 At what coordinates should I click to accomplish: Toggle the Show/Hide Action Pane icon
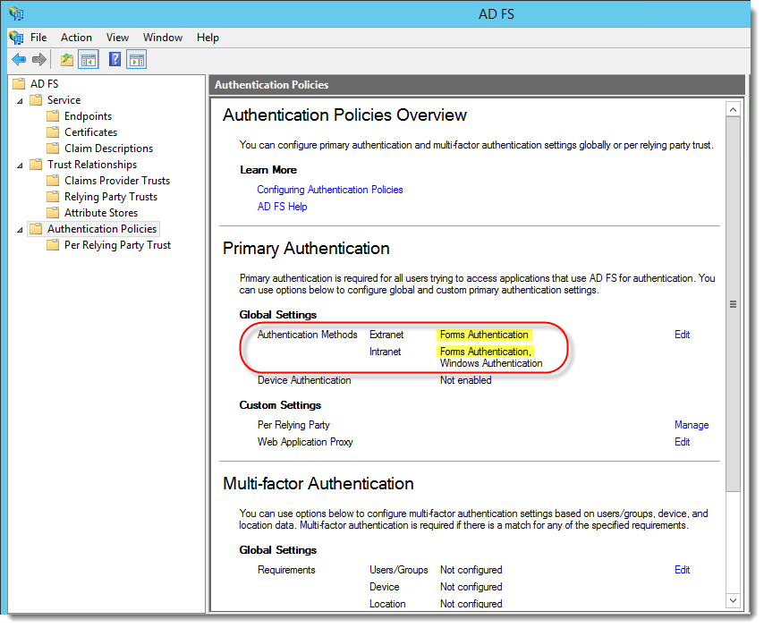(x=136, y=60)
